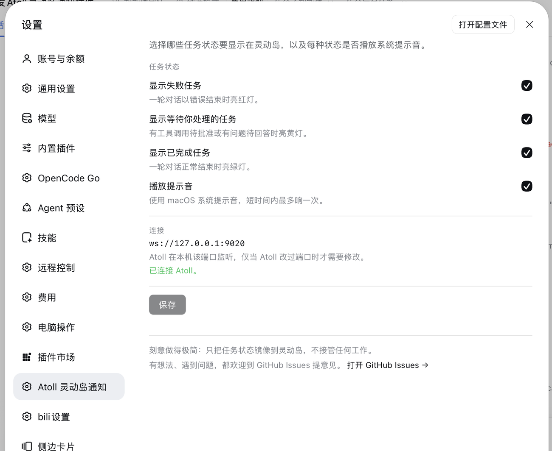Open the 打开 GitHub Issues link
This screenshot has width=552, height=451.
[x=388, y=365]
